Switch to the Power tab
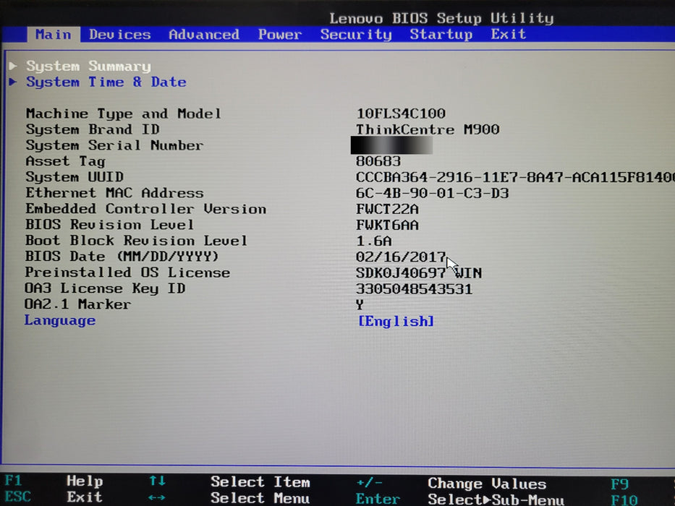675x506 pixels. [x=280, y=35]
